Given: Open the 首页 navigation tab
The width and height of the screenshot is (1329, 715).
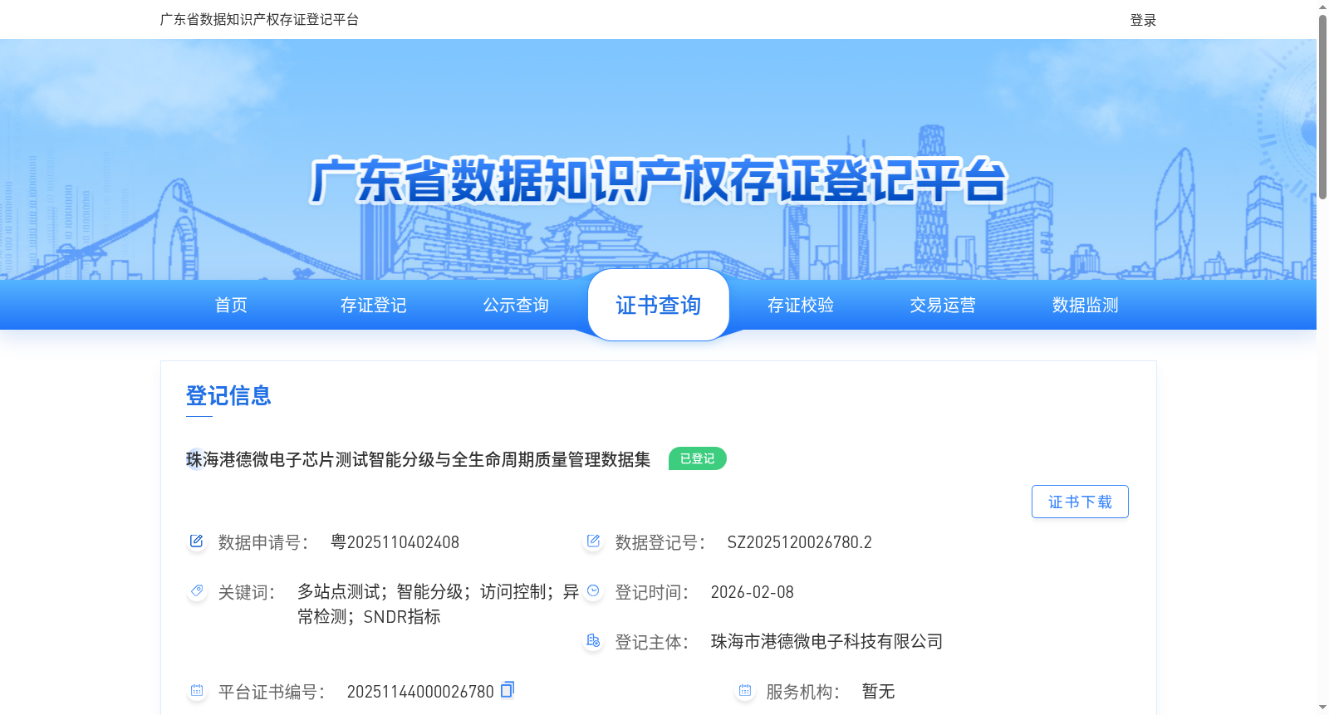Looking at the screenshot, I should [231, 305].
